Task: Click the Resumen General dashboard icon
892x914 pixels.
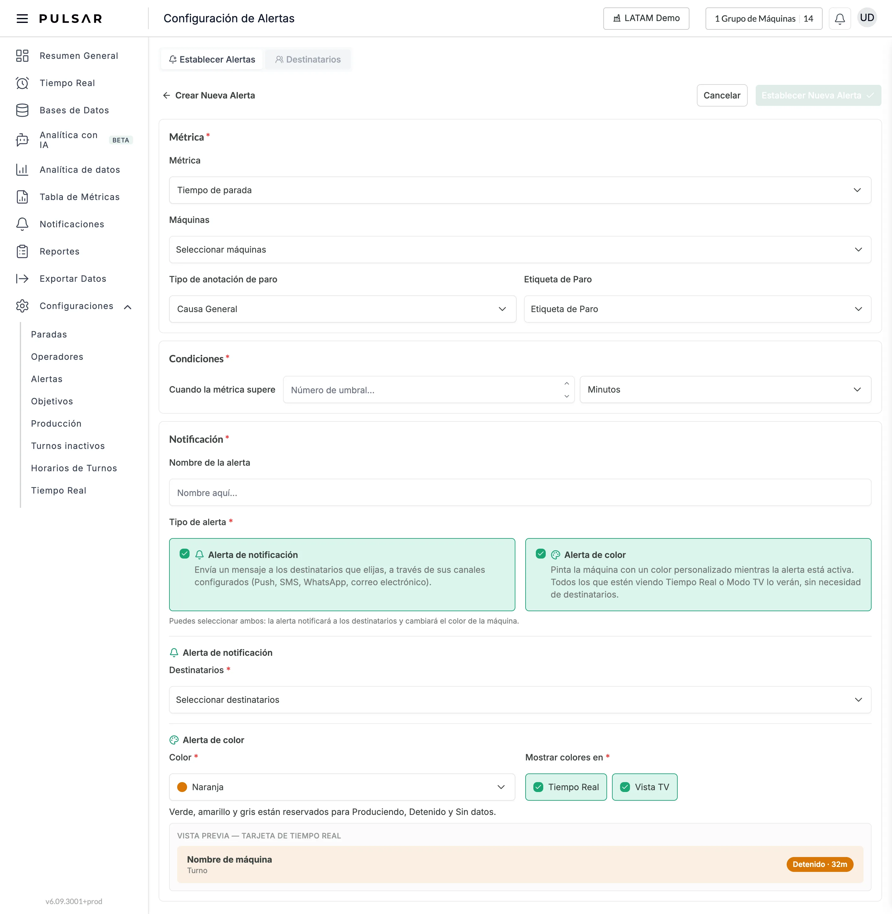Action: 22,56
